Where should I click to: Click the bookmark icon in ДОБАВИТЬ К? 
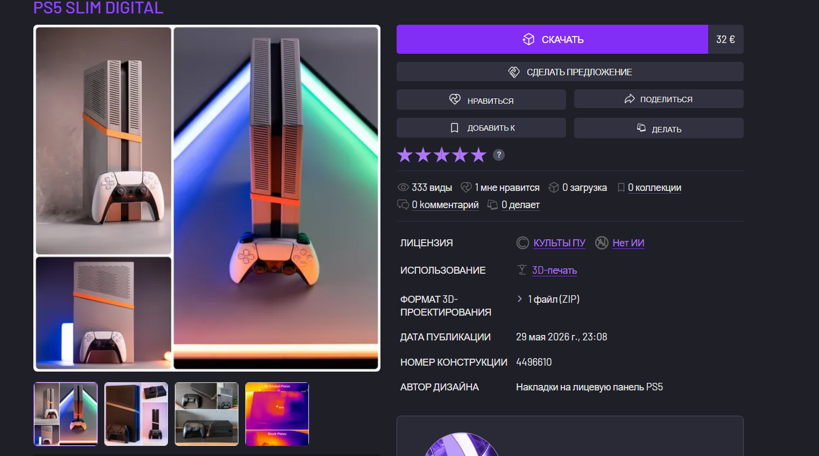(455, 128)
